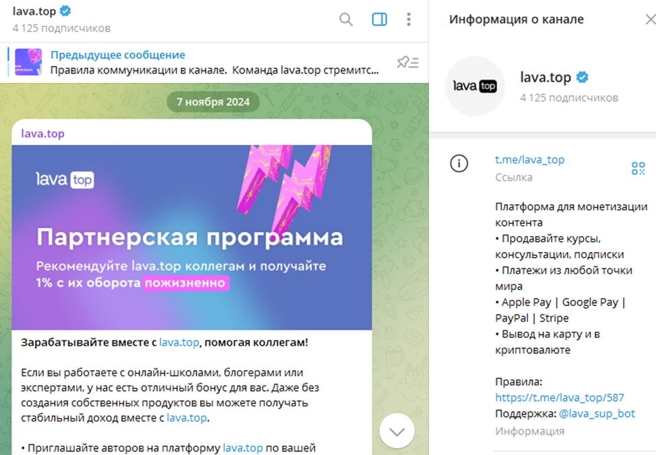The width and height of the screenshot is (656, 455).
Task: Click the pinned message thumbnail image
Action: click(x=28, y=62)
